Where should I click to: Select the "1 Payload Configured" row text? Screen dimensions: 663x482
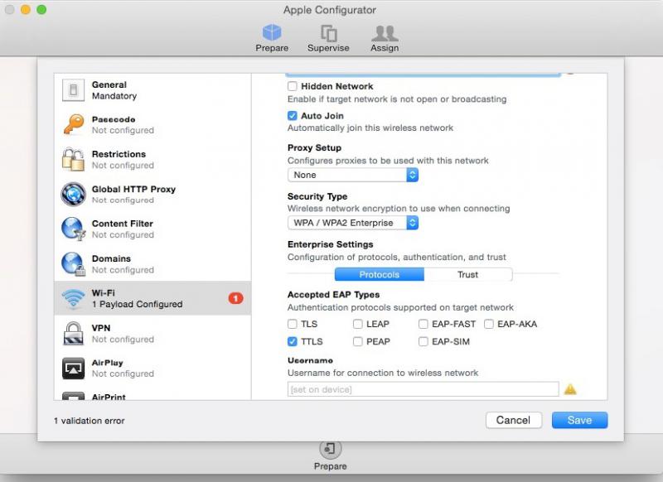pos(138,304)
